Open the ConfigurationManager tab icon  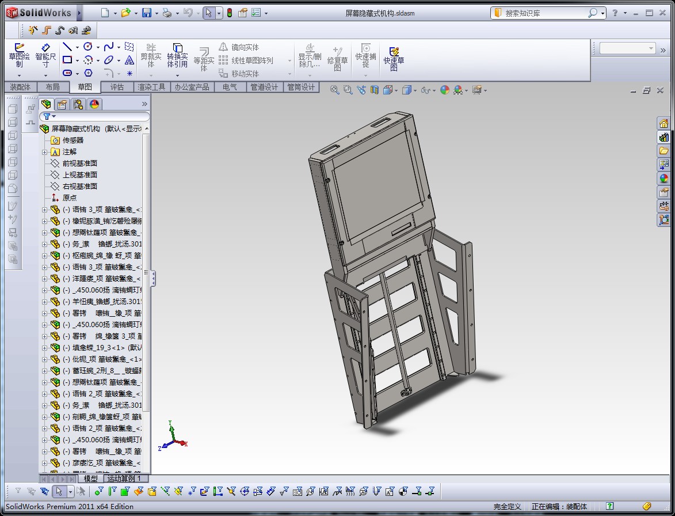click(x=78, y=104)
